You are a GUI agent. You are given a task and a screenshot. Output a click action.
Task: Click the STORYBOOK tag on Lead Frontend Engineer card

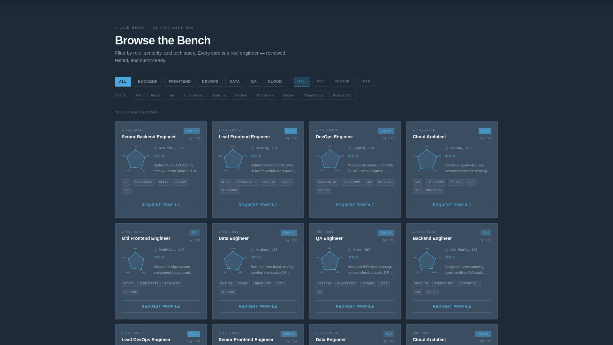229,190
